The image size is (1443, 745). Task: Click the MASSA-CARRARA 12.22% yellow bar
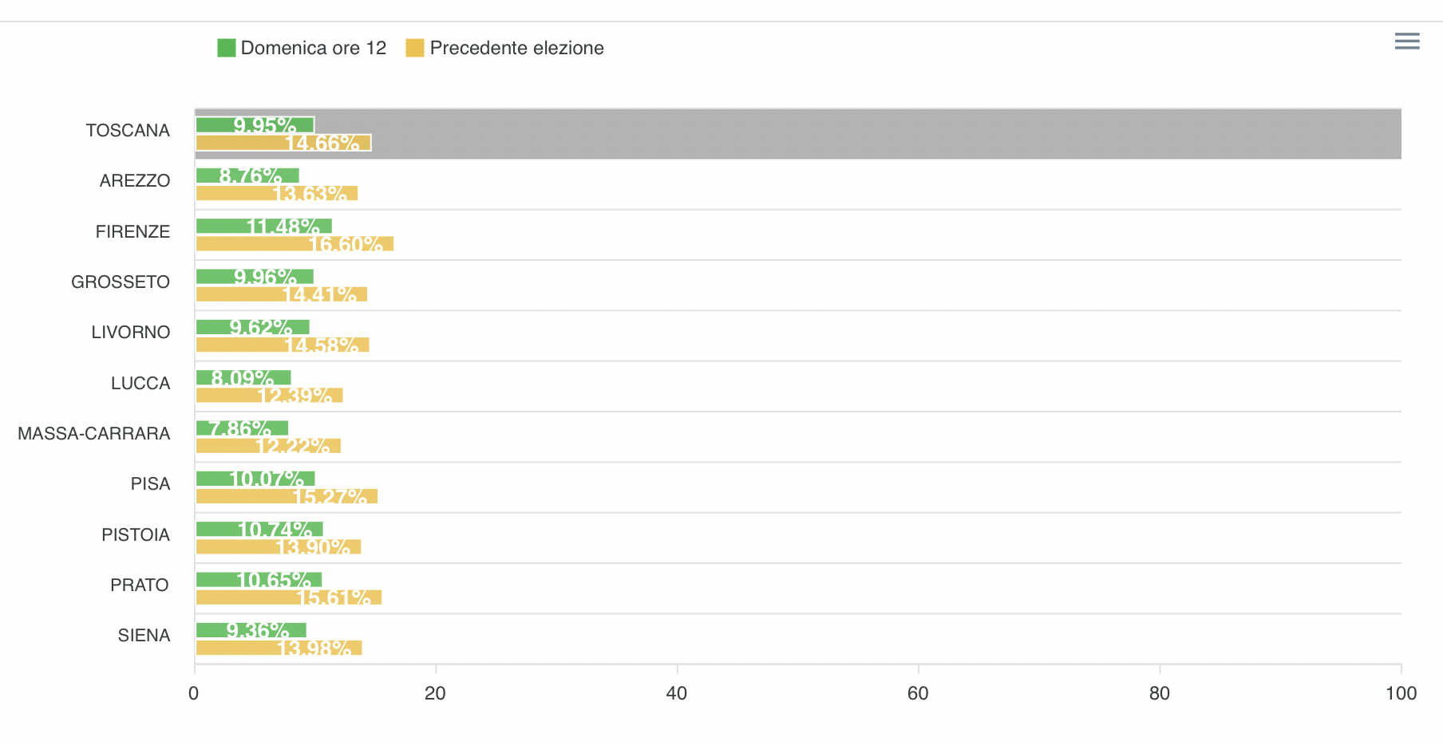(x=268, y=446)
